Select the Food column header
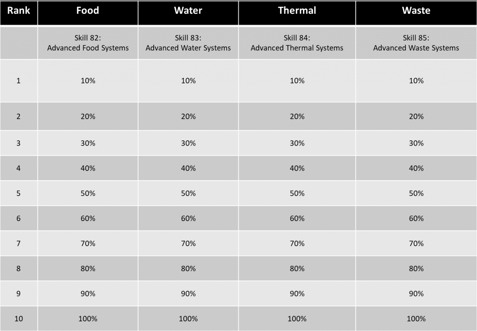 (88, 10)
